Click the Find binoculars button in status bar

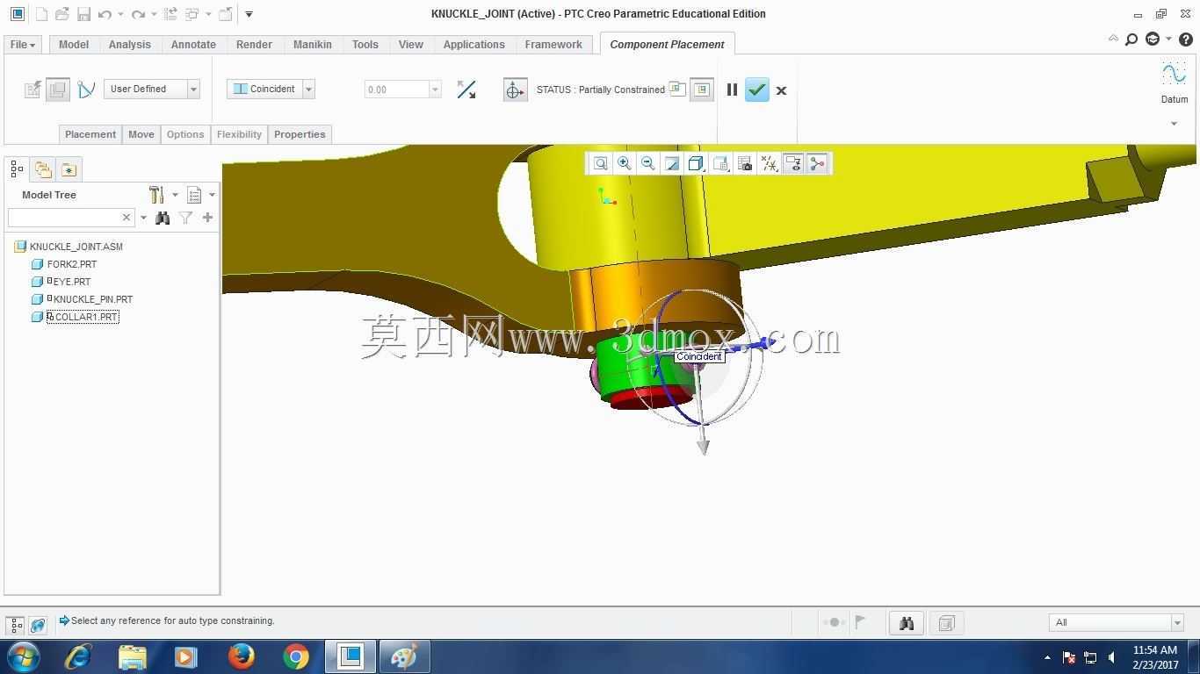(907, 623)
